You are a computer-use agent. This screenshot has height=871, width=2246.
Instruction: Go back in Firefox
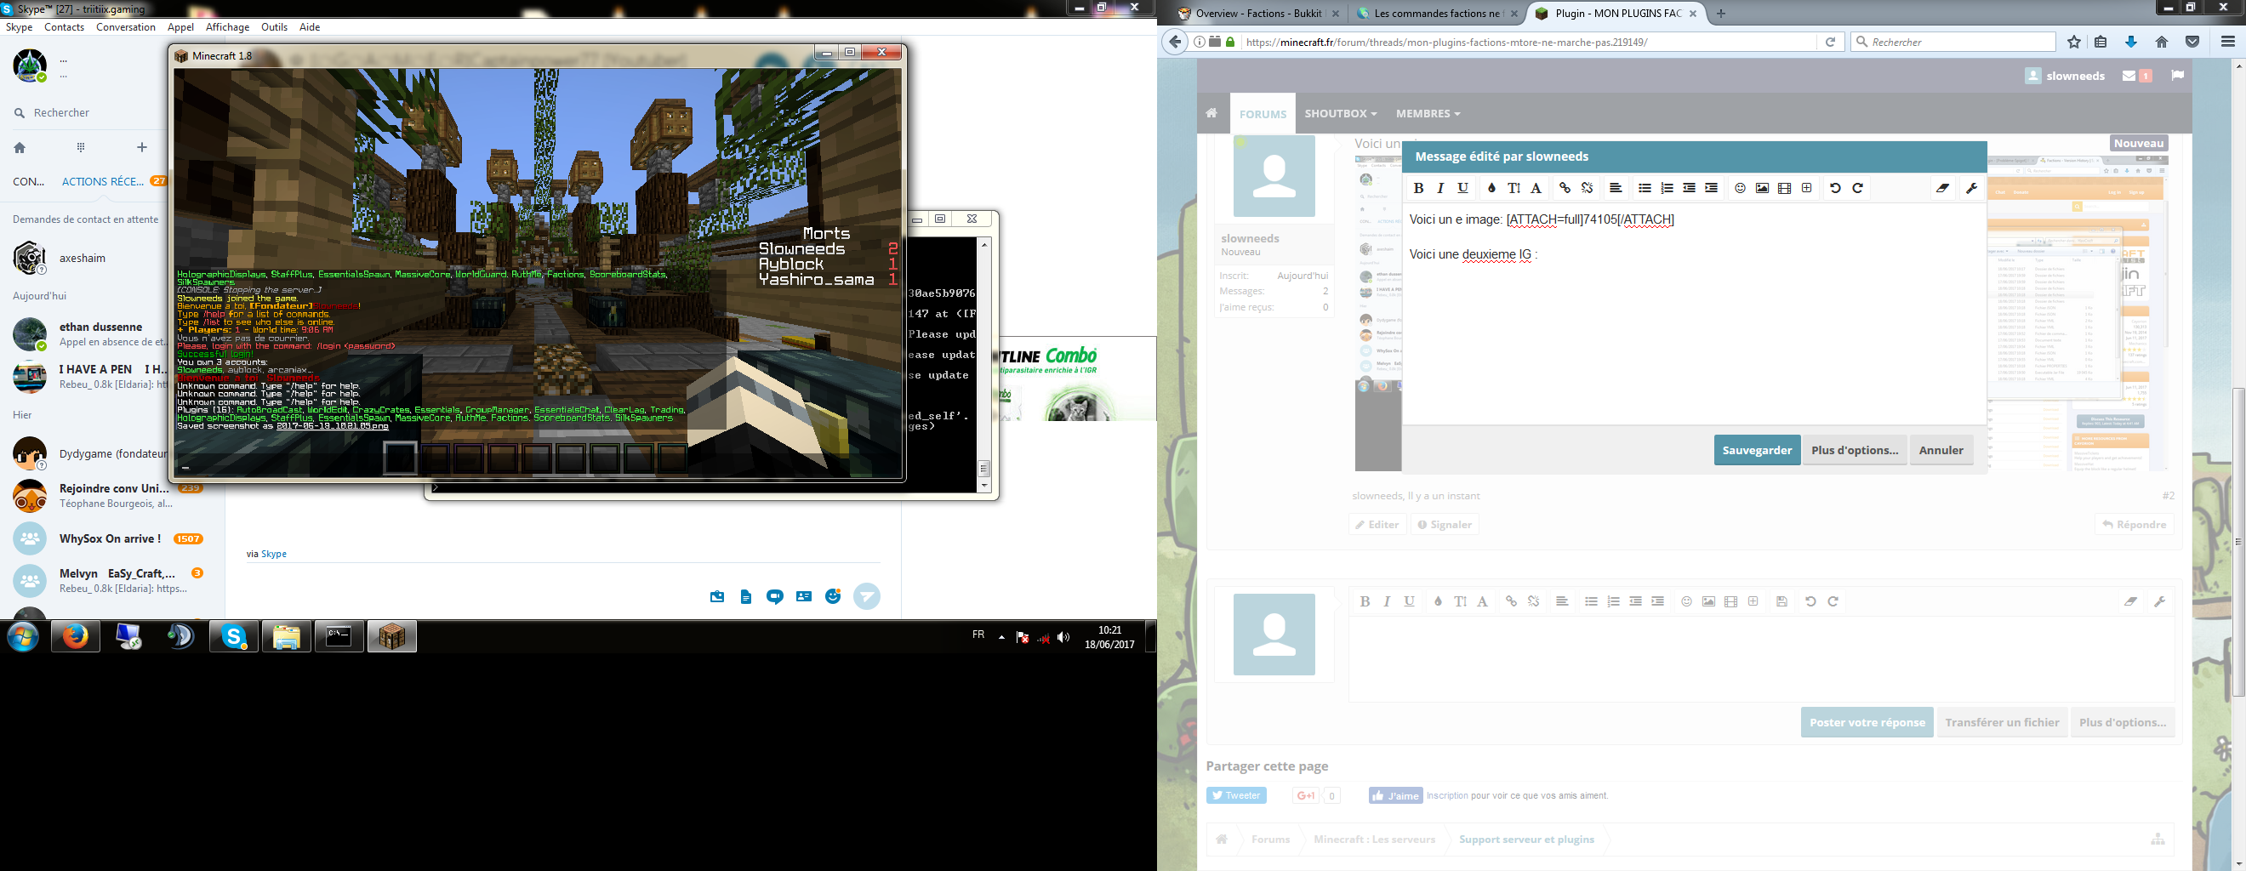[1175, 42]
